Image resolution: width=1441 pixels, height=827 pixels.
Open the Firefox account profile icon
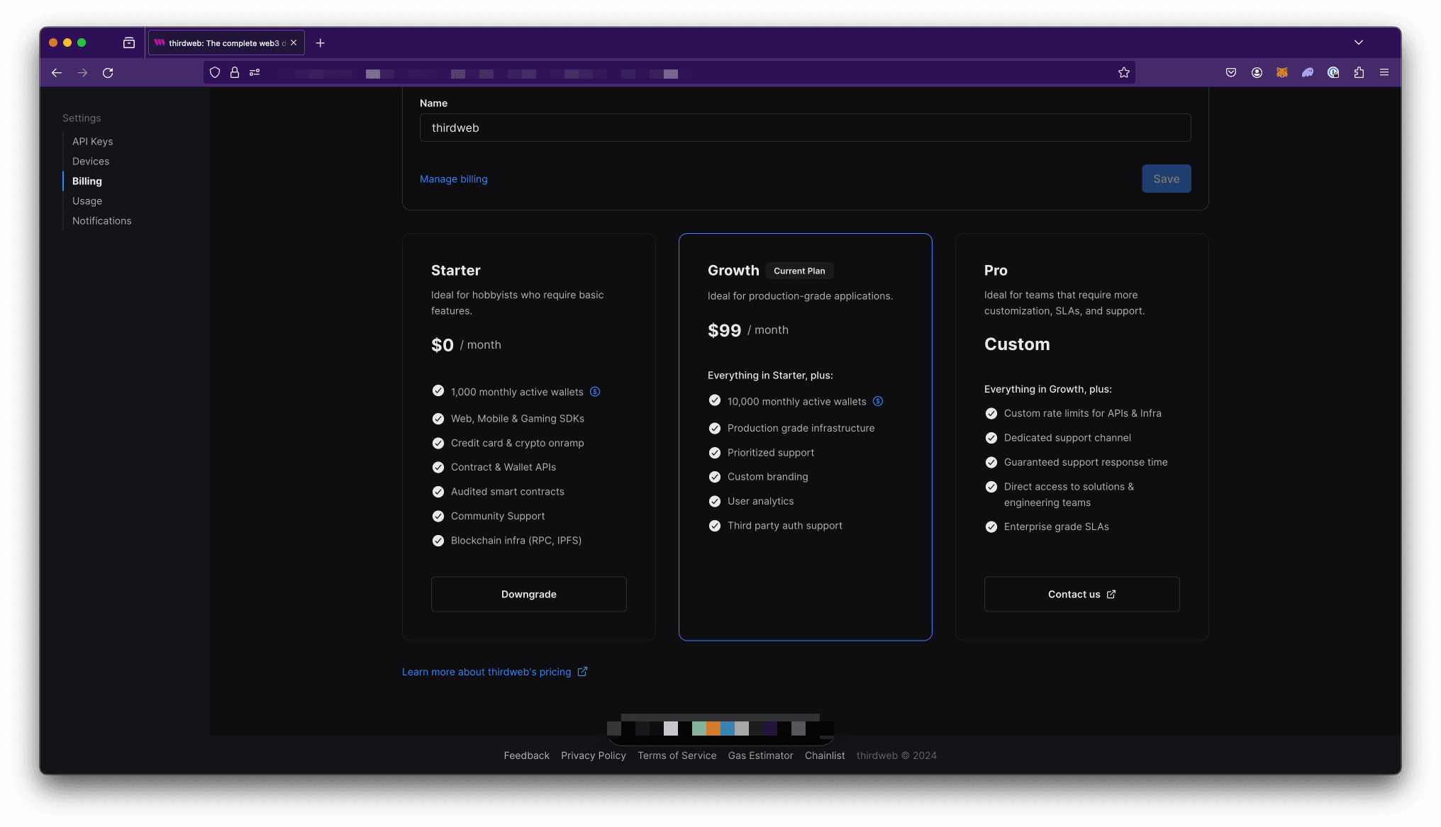(1257, 72)
